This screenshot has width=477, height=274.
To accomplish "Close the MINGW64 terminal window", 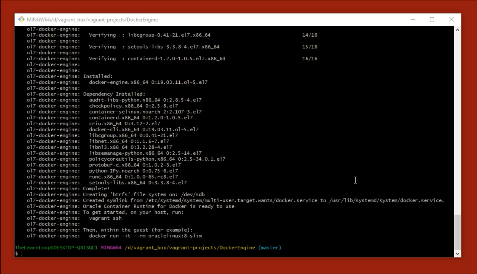I will 451,20.
